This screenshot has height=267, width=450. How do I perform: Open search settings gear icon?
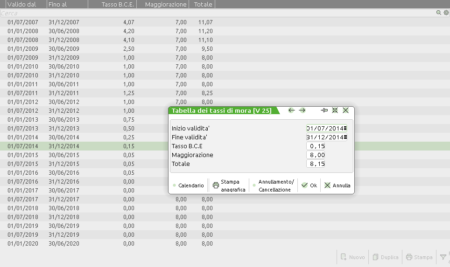(x=446, y=13)
